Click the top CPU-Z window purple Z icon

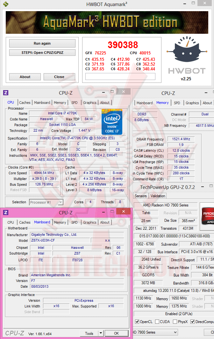point(6,93)
